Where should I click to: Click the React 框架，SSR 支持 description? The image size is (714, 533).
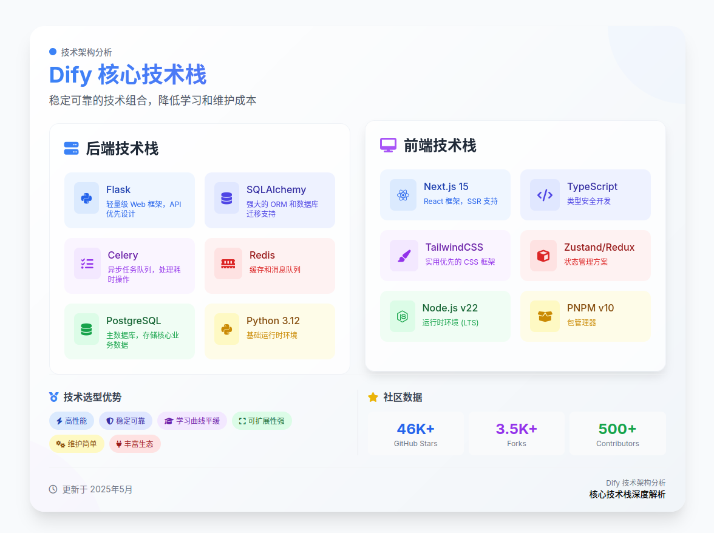pyautogui.click(x=461, y=201)
